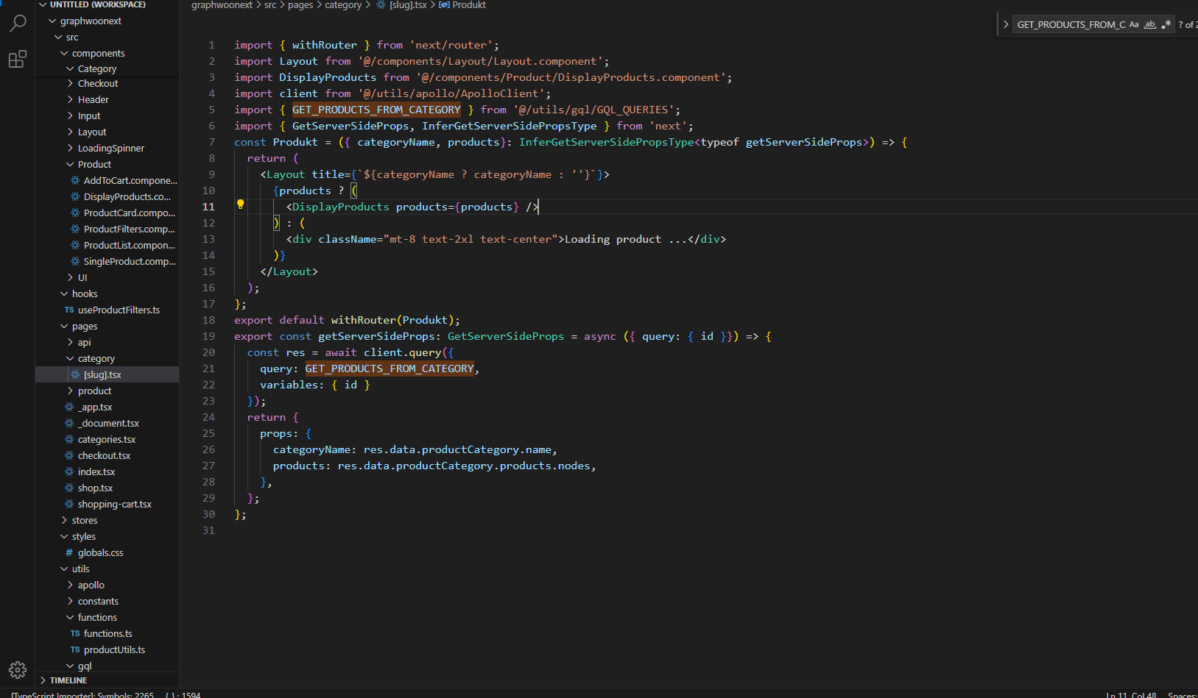
Task: Click the symbol icon before Produkt breadcrumb
Action: 444,5
